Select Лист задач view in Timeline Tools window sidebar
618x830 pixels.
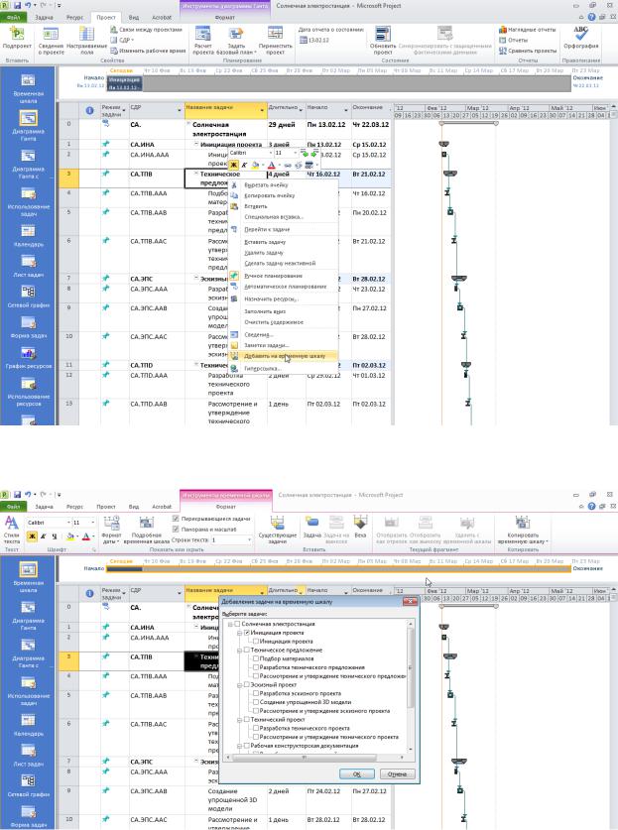point(29,756)
